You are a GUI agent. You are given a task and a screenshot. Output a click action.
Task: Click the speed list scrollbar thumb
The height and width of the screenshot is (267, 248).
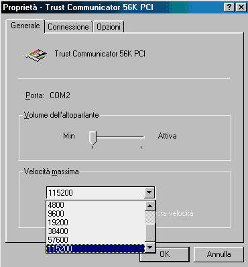[x=150, y=217]
